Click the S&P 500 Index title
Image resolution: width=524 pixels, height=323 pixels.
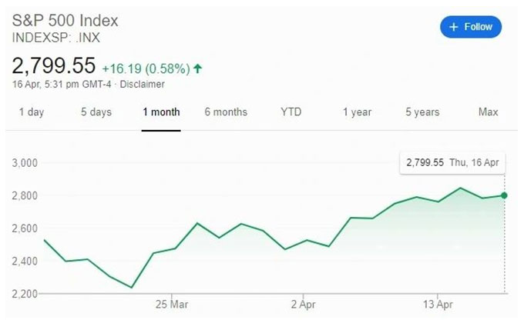(x=65, y=21)
